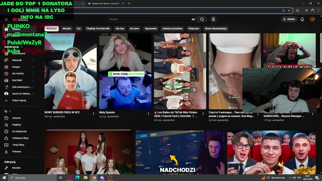Select the Obejrzane filter chip
This screenshot has width=322, height=181.
click(194, 28)
